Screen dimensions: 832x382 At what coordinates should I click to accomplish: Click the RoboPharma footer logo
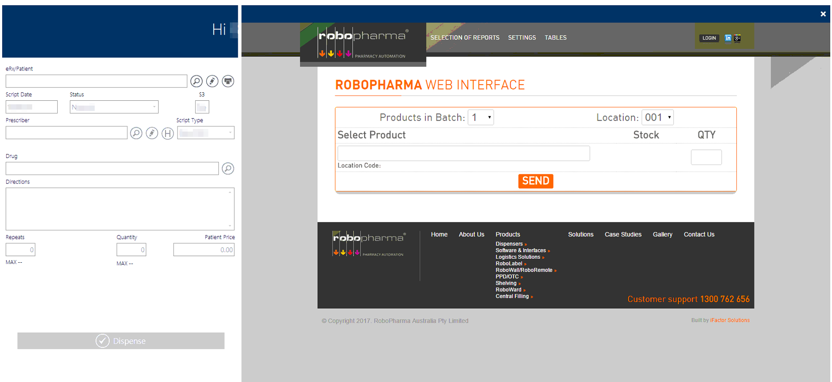[x=369, y=244]
